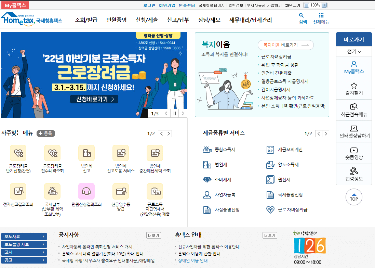Click 더보기 next to 홈택스 안내

[270, 235]
